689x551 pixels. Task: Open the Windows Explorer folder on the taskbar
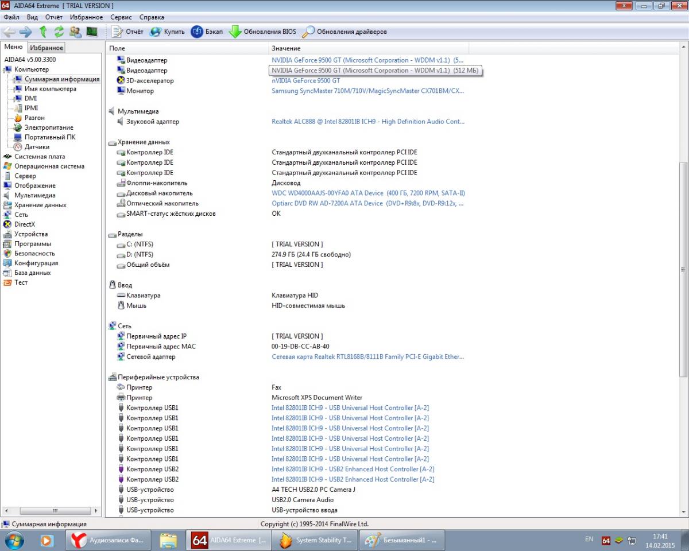click(168, 540)
